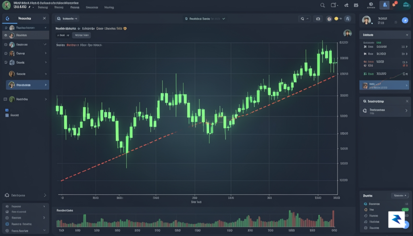Image resolution: width=413 pixels, height=236 pixels.
Task: Tick the checkbox on the selected gray sidebar row
Action: tap(6, 35)
